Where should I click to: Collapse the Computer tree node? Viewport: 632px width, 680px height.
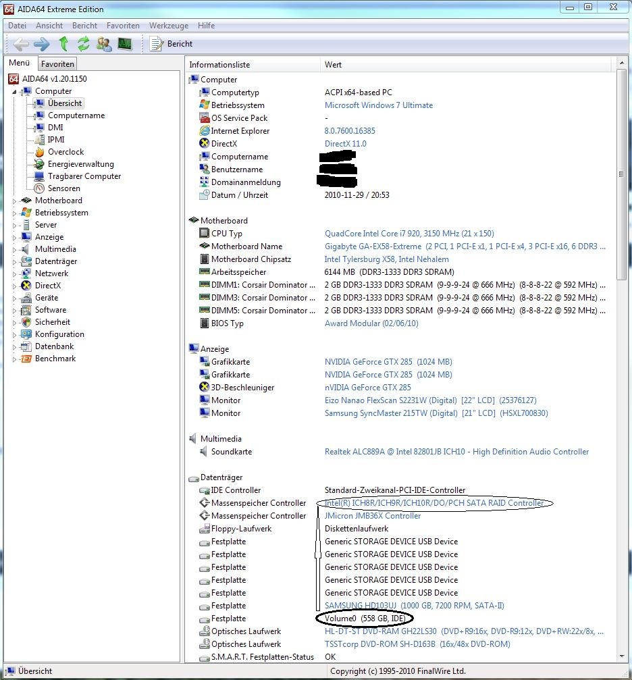click(x=14, y=92)
